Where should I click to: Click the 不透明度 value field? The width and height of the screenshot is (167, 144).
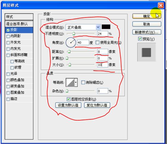point(103,34)
